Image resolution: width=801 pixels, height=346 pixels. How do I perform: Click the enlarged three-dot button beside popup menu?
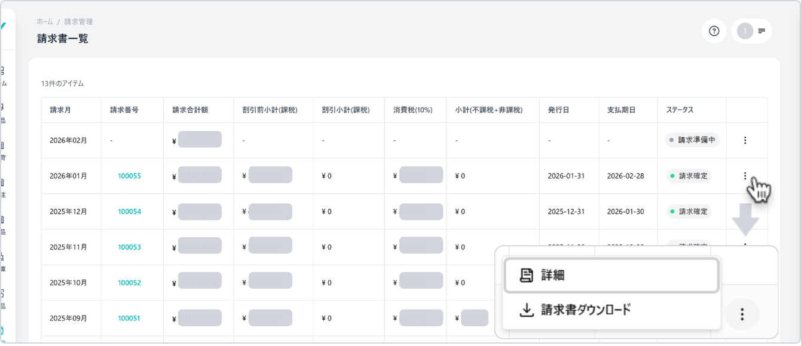click(742, 314)
